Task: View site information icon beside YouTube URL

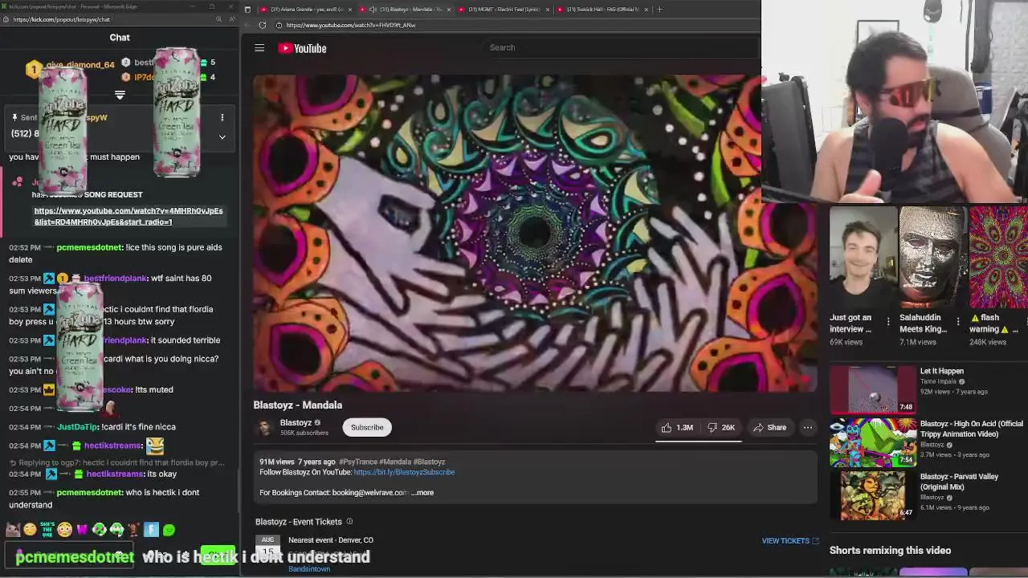Action: click(279, 25)
